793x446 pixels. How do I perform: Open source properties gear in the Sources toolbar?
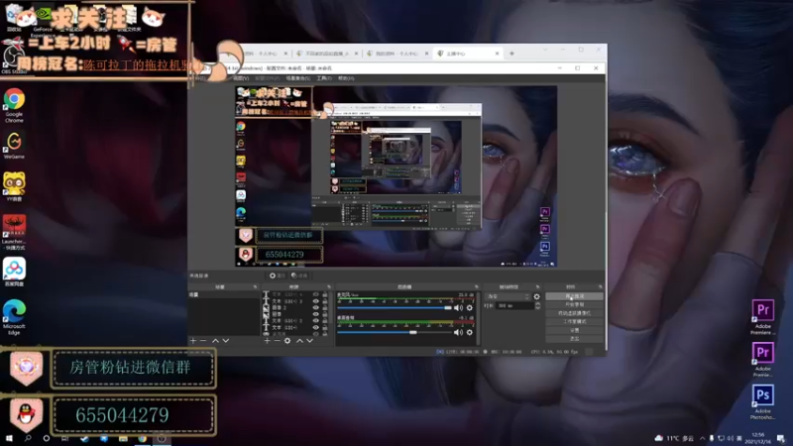287,341
